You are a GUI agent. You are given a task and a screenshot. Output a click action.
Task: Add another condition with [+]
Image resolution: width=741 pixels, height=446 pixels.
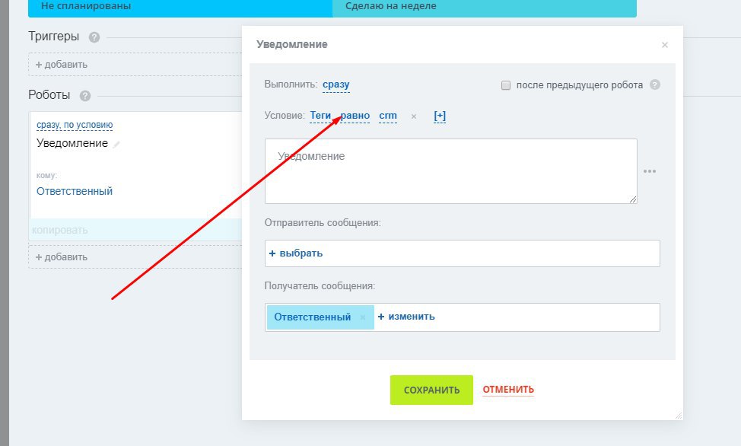(440, 116)
